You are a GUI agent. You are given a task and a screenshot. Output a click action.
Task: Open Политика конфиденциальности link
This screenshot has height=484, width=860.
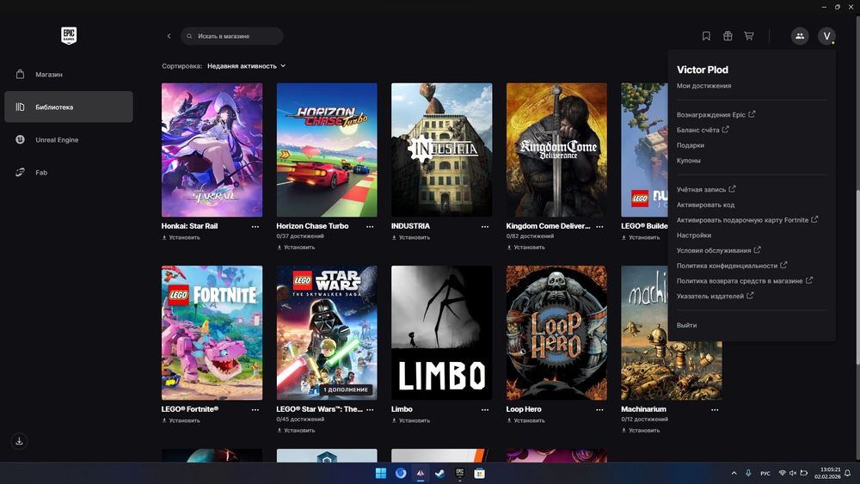(732, 266)
